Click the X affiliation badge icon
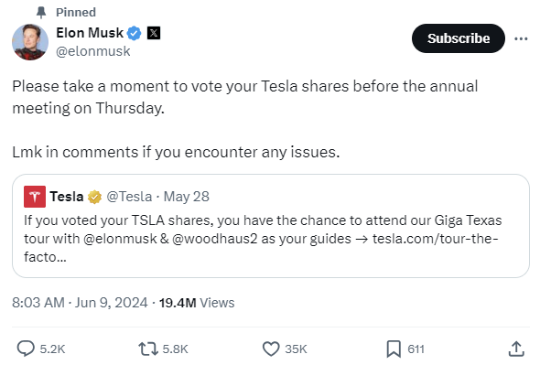The width and height of the screenshot is (540, 365). tap(154, 33)
